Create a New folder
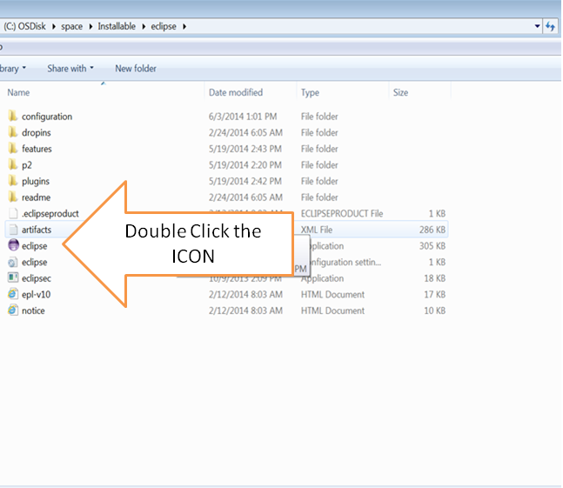Image resolution: width=563 pixels, height=488 pixels. click(136, 68)
